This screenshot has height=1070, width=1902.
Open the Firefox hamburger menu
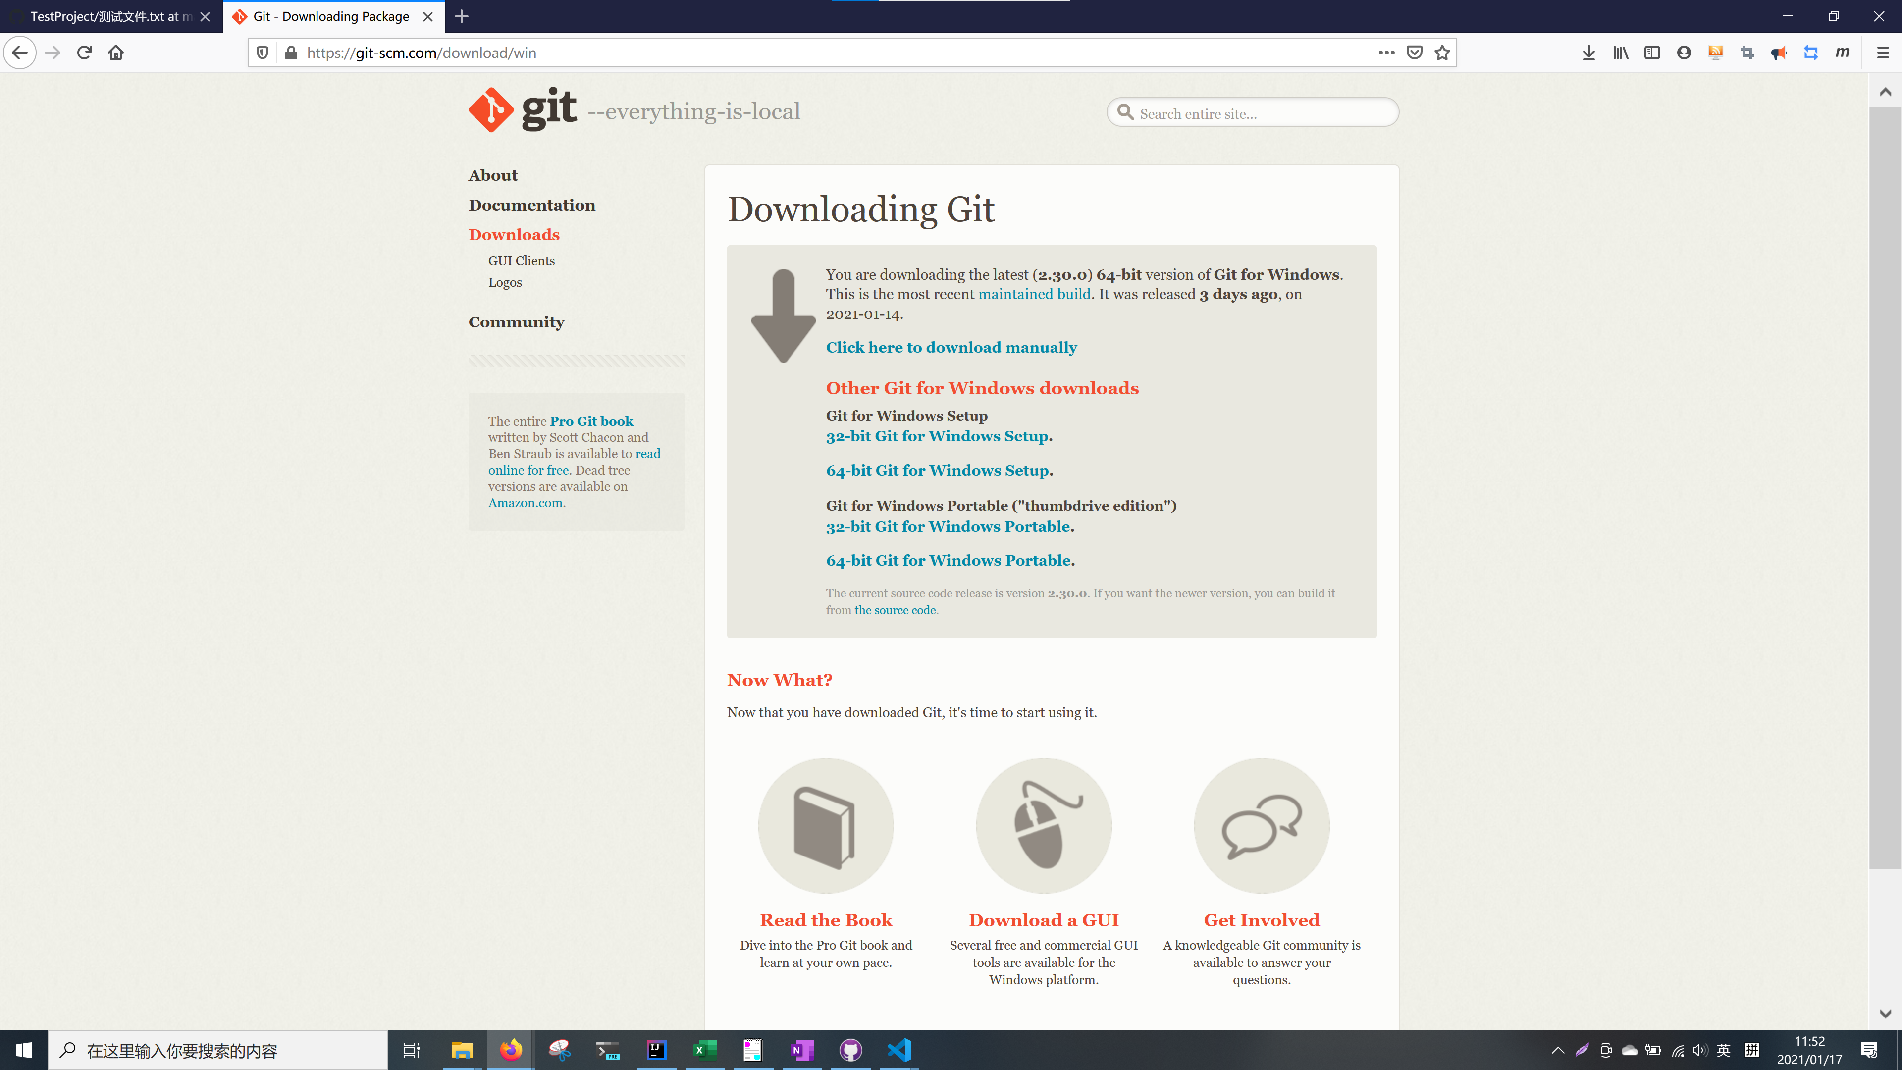tap(1882, 53)
